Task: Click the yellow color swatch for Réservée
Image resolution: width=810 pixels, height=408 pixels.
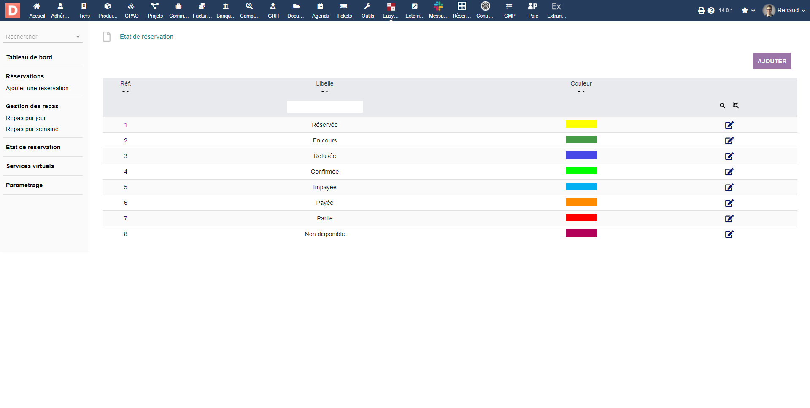Action: 581,124
